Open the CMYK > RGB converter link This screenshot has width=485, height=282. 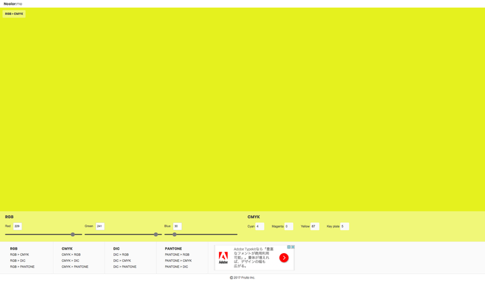click(71, 254)
